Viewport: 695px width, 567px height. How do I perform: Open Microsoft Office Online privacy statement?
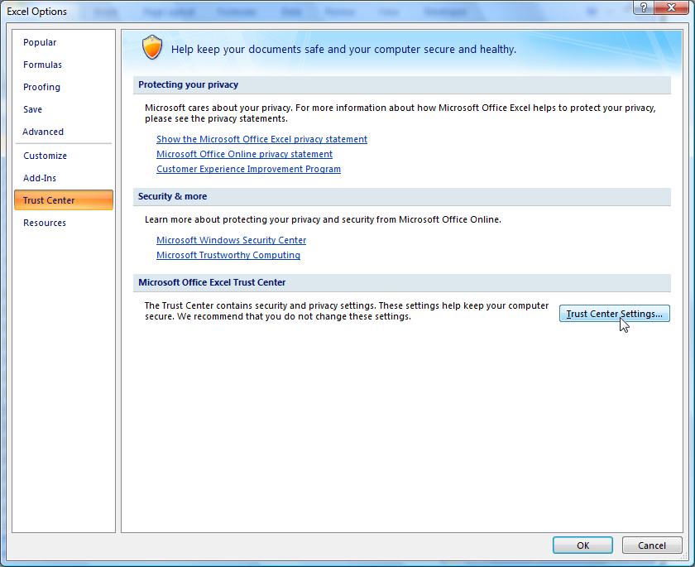pyautogui.click(x=244, y=154)
